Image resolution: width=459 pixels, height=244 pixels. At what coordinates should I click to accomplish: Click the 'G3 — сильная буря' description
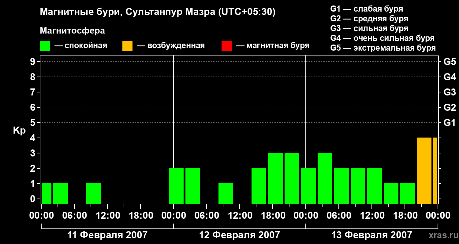[369, 28]
